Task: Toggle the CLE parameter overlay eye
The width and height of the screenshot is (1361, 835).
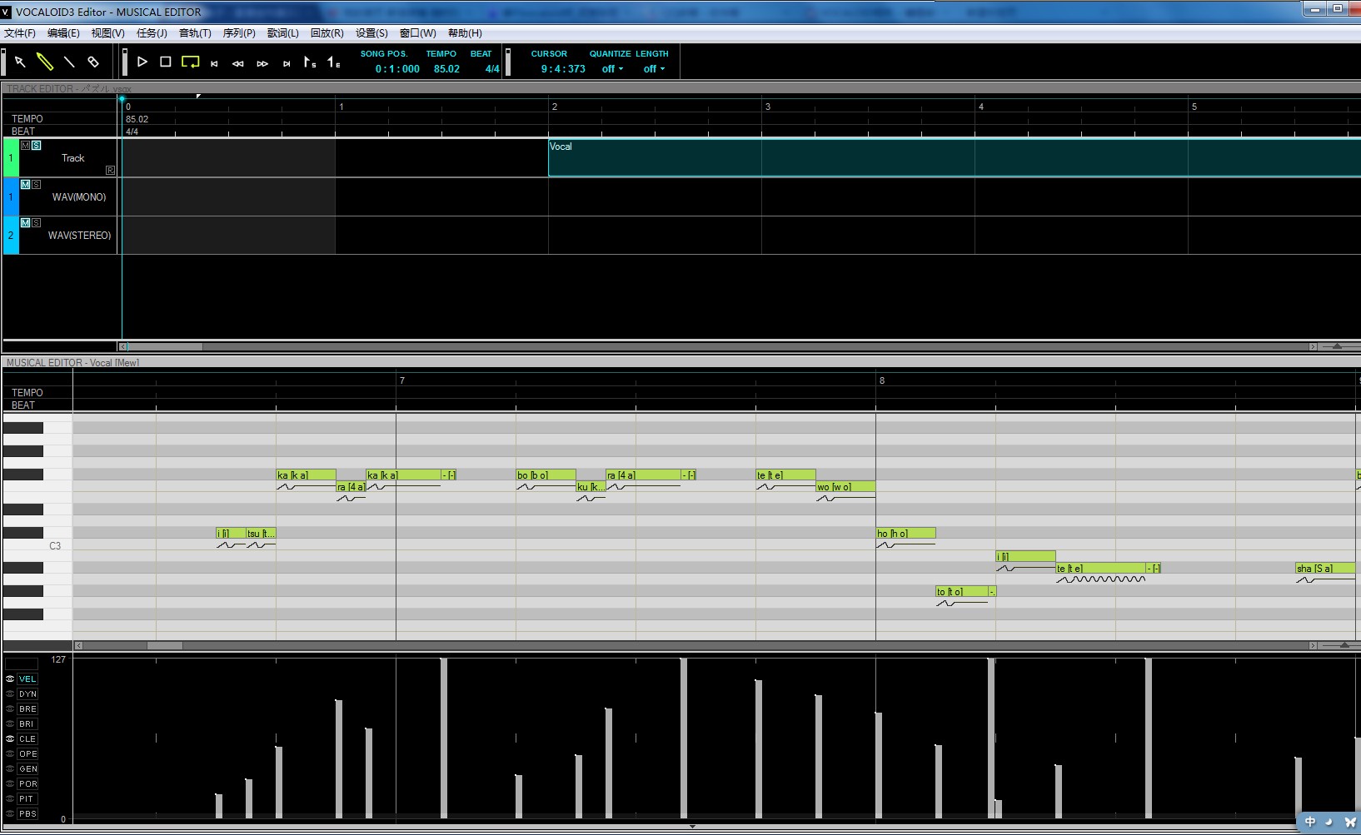Action: (10, 739)
